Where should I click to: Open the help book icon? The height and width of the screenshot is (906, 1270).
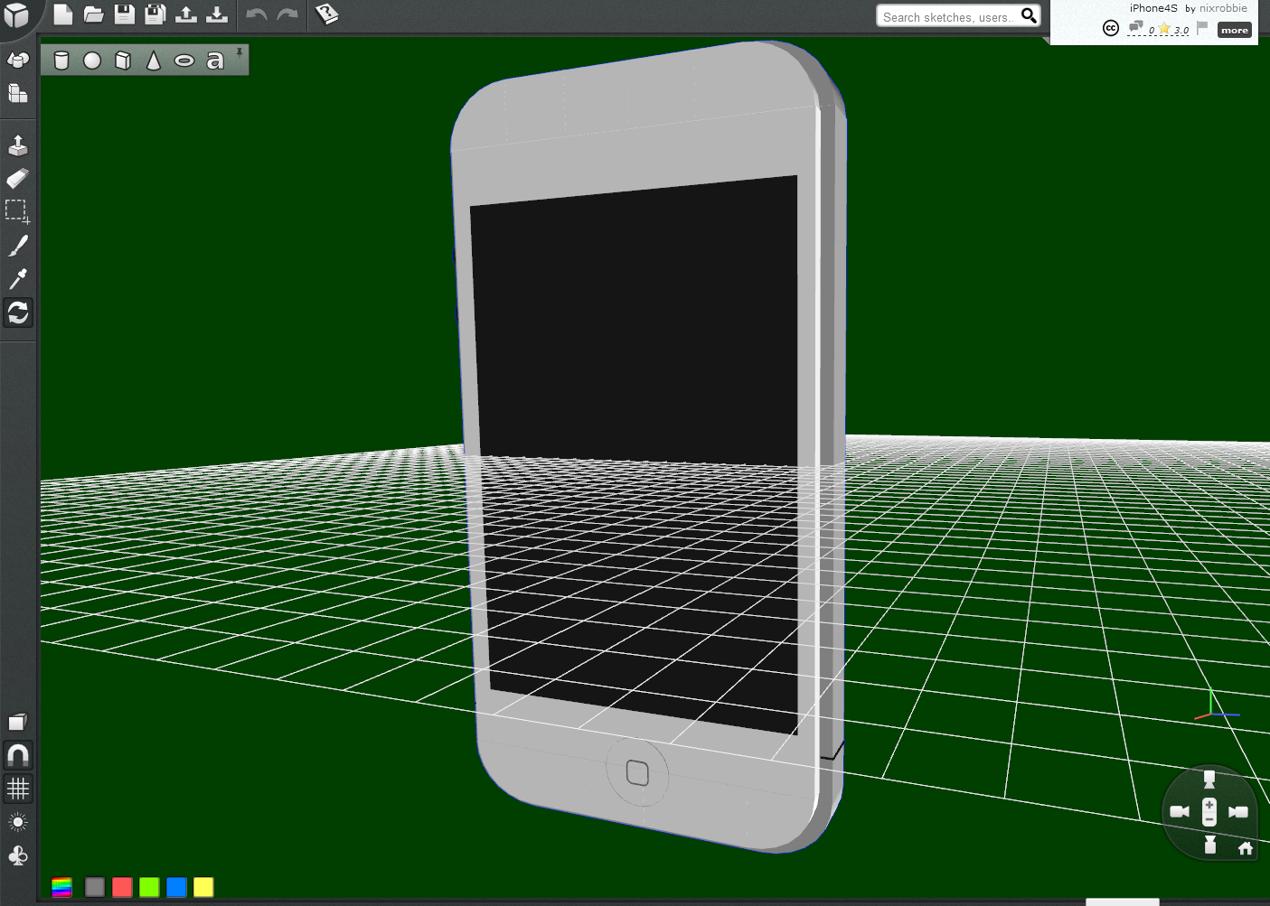tap(326, 14)
